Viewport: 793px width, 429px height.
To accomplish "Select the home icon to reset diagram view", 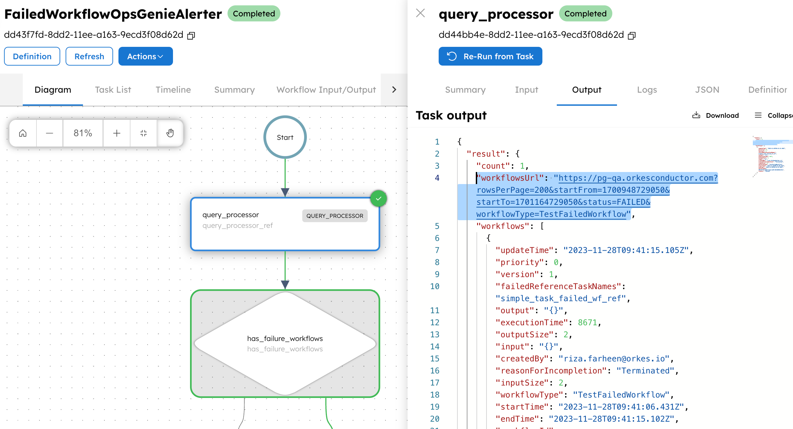I will 22,133.
